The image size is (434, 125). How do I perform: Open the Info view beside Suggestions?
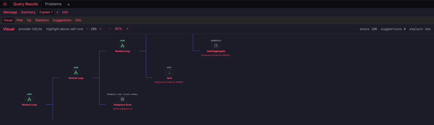click(78, 20)
